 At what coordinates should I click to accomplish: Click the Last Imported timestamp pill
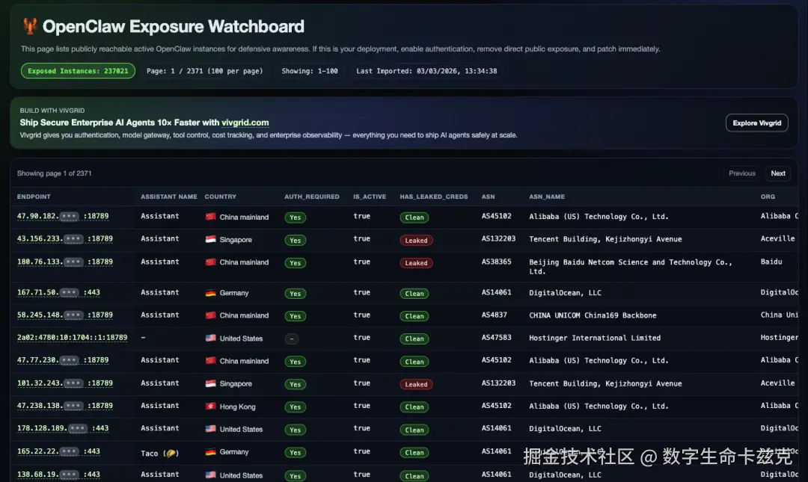click(x=426, y=71)
